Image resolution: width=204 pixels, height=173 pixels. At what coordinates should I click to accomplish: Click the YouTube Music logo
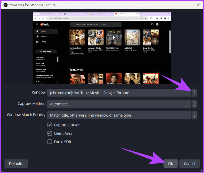(x=45, y=24)
